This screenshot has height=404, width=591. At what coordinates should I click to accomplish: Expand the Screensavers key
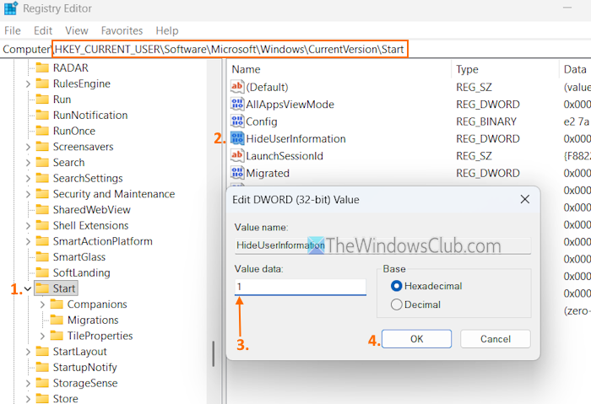pos(28,147)
